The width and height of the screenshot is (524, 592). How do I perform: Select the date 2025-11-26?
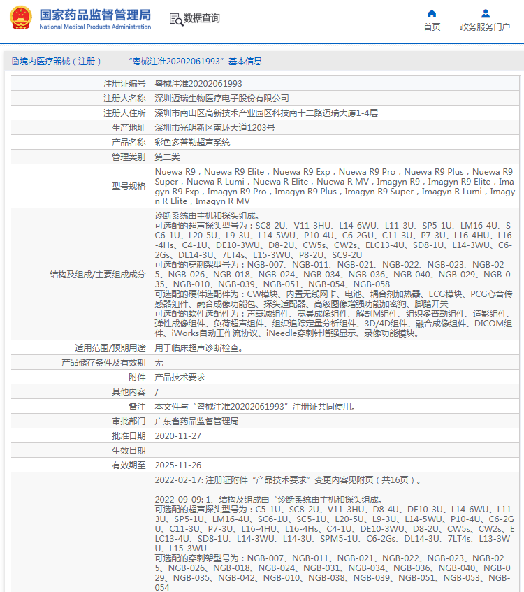click(x=178, y=465)
